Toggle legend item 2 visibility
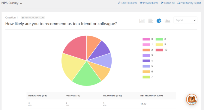The height and width of the screenshot is (110, 204). pos(148,50)
